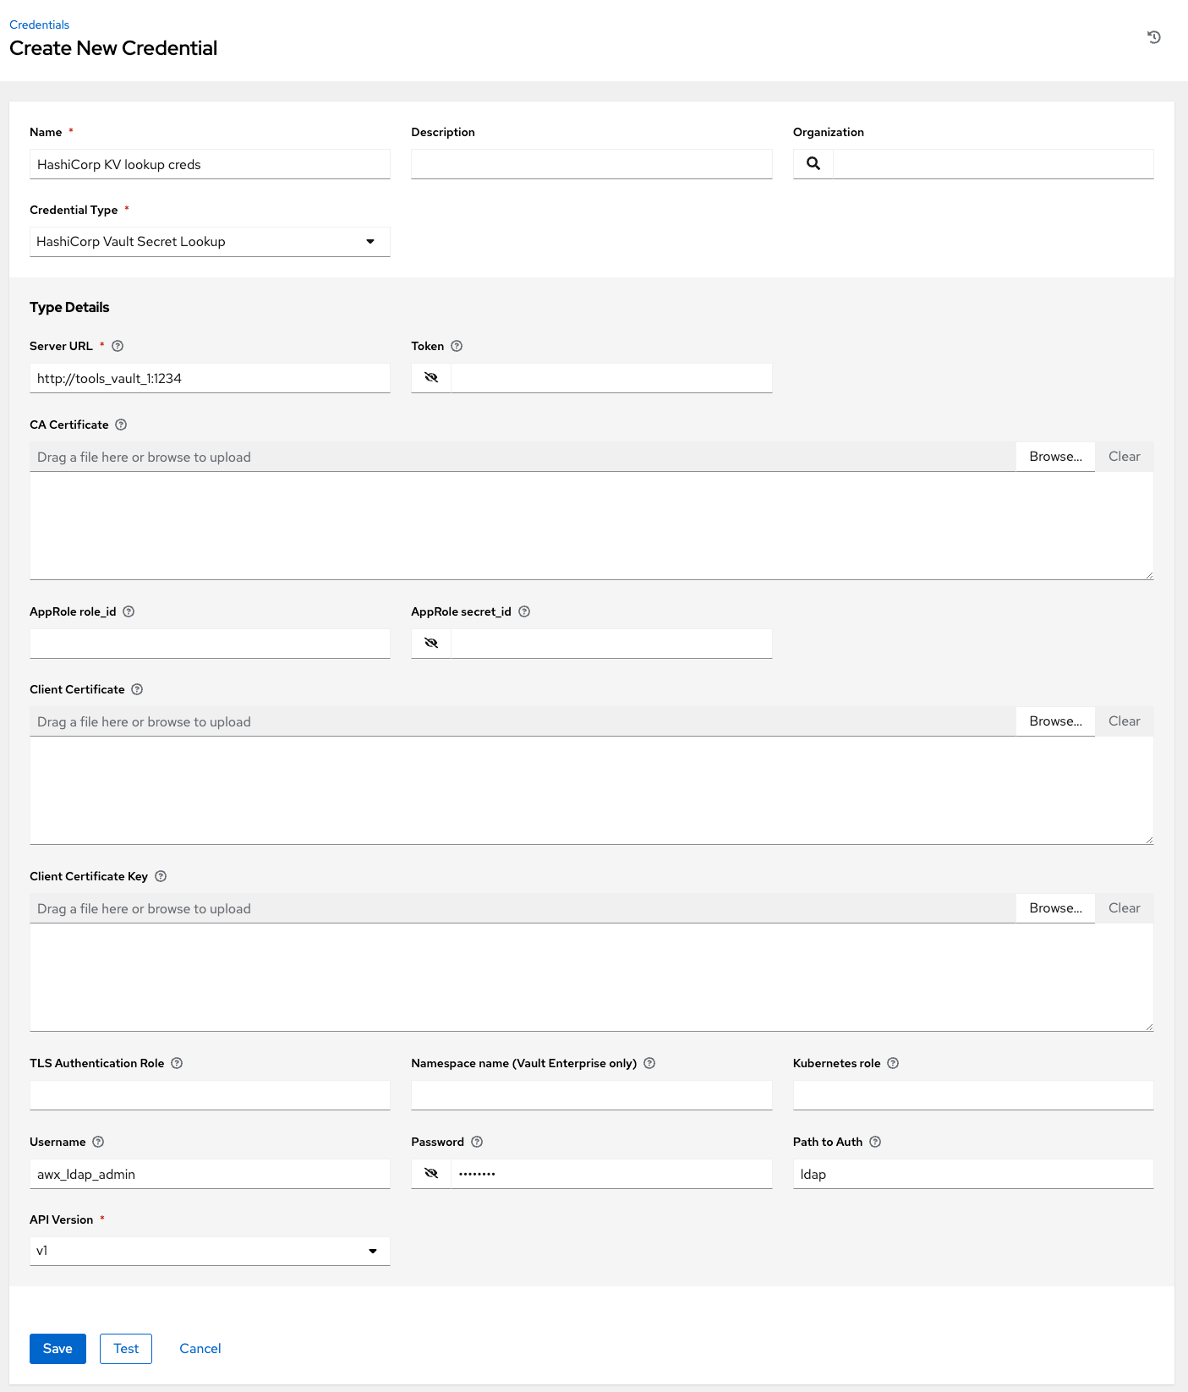The height and width of the screenshot is (1392, 1188).
Task: Show help for Client Certificate field
Action: coord(137,689)
